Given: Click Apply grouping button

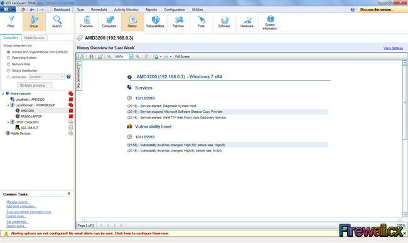Looking at the screenshot, I should tap(35, 85).
